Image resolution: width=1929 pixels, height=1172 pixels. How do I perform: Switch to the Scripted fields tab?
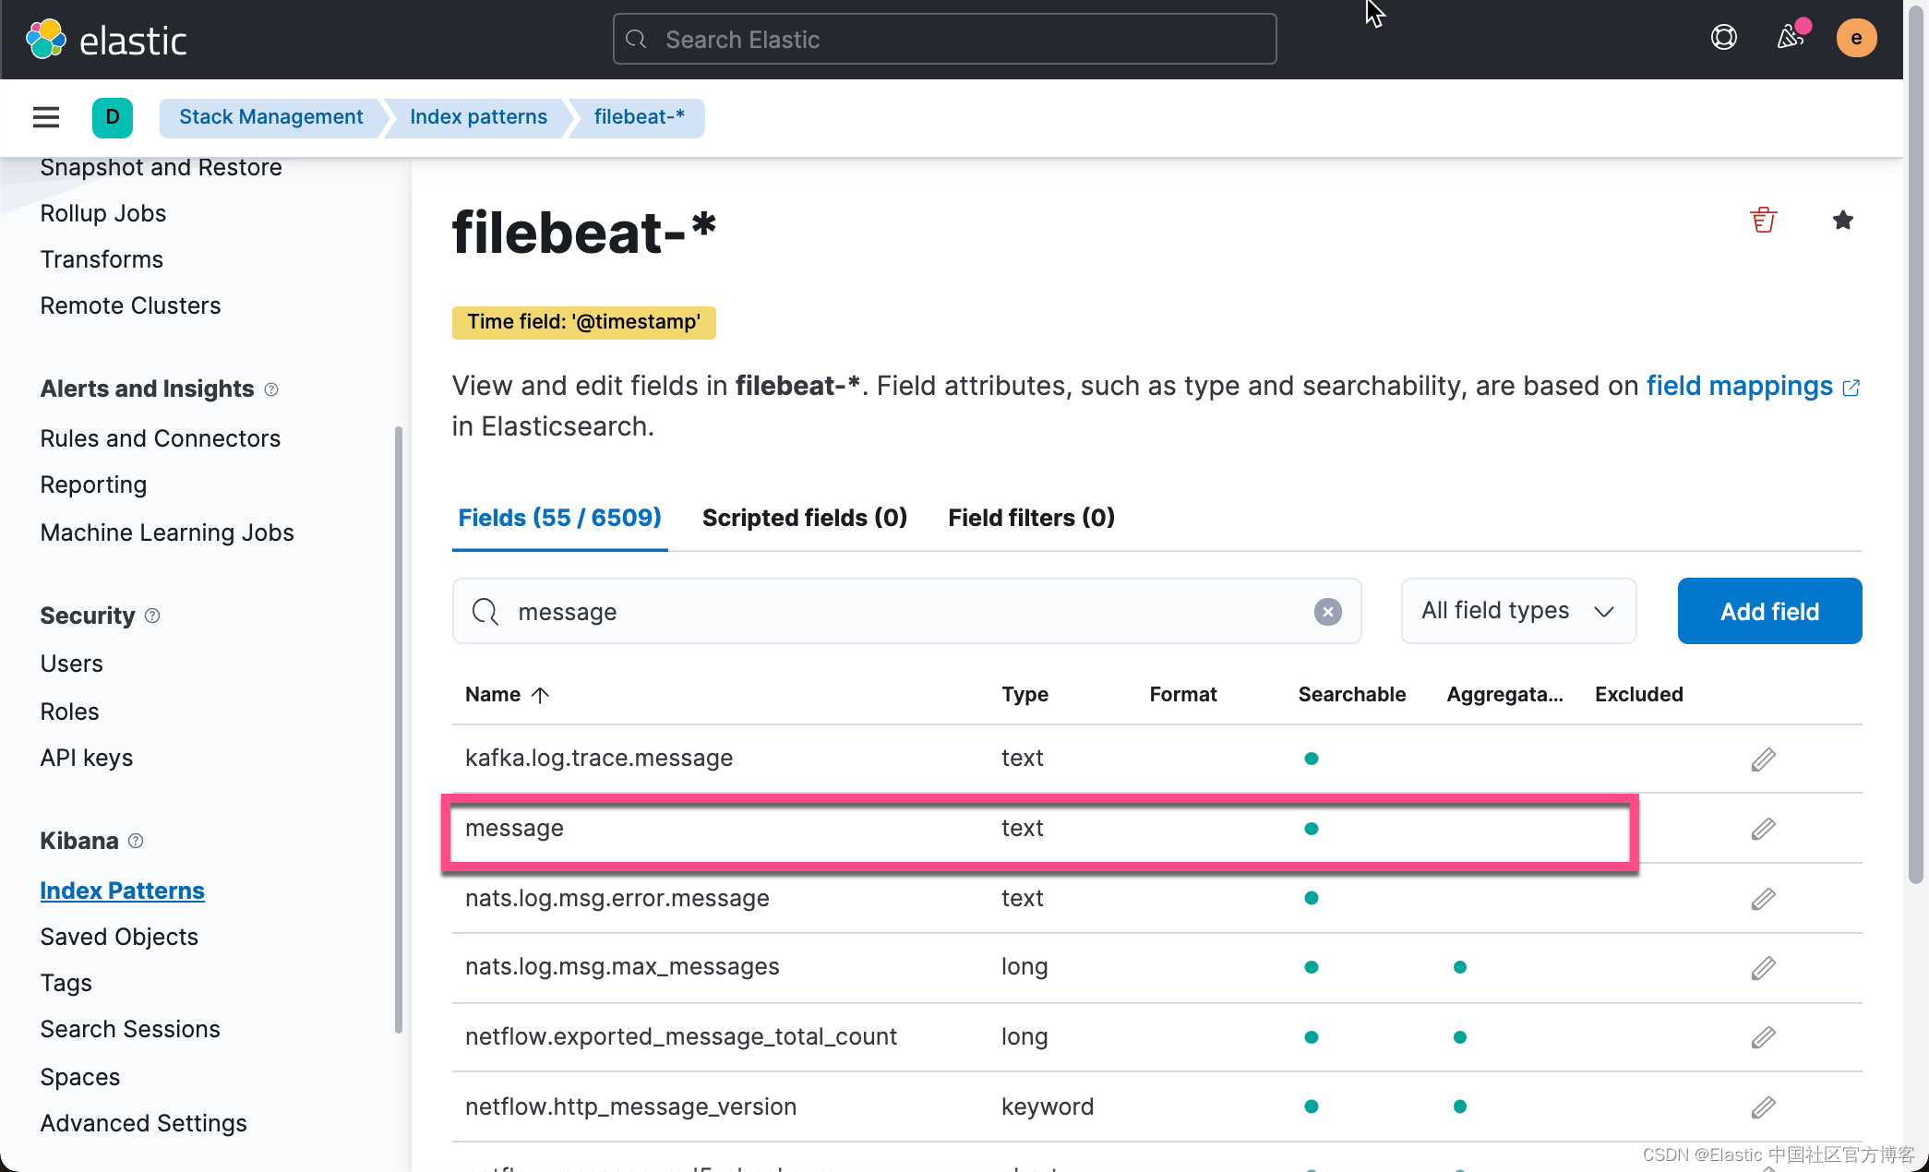(x=804, y=518)
